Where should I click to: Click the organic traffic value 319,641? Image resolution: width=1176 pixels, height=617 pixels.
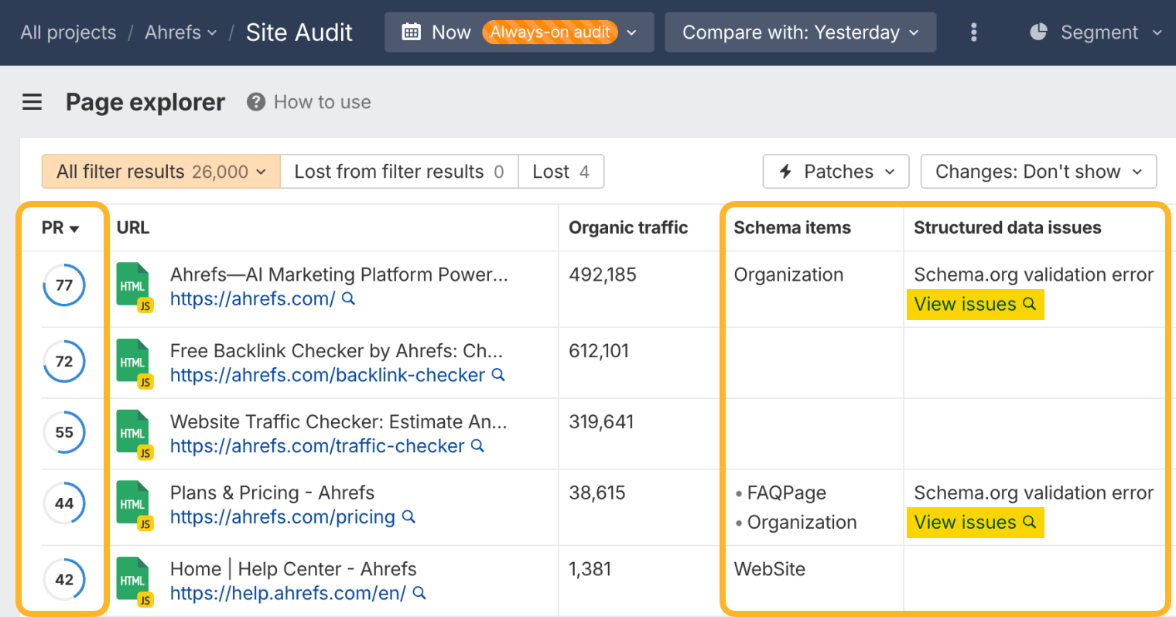point(601,422)
